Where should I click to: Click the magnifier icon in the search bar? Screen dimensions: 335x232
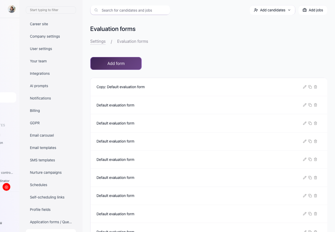coord(96,10)
